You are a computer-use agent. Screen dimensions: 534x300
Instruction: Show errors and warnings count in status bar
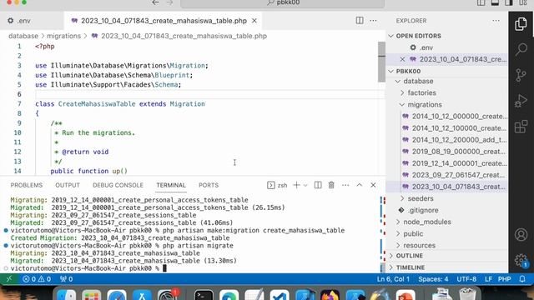point(37,279)
